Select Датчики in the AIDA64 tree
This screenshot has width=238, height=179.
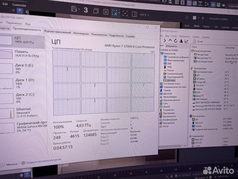click(x=171, y=80)
